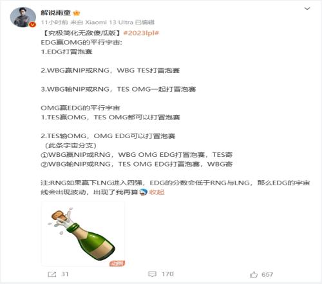Click the 【究极简化无敌傻瓜版】 post title text
Screen dimensions: 322x284
(x=81, y=33)
